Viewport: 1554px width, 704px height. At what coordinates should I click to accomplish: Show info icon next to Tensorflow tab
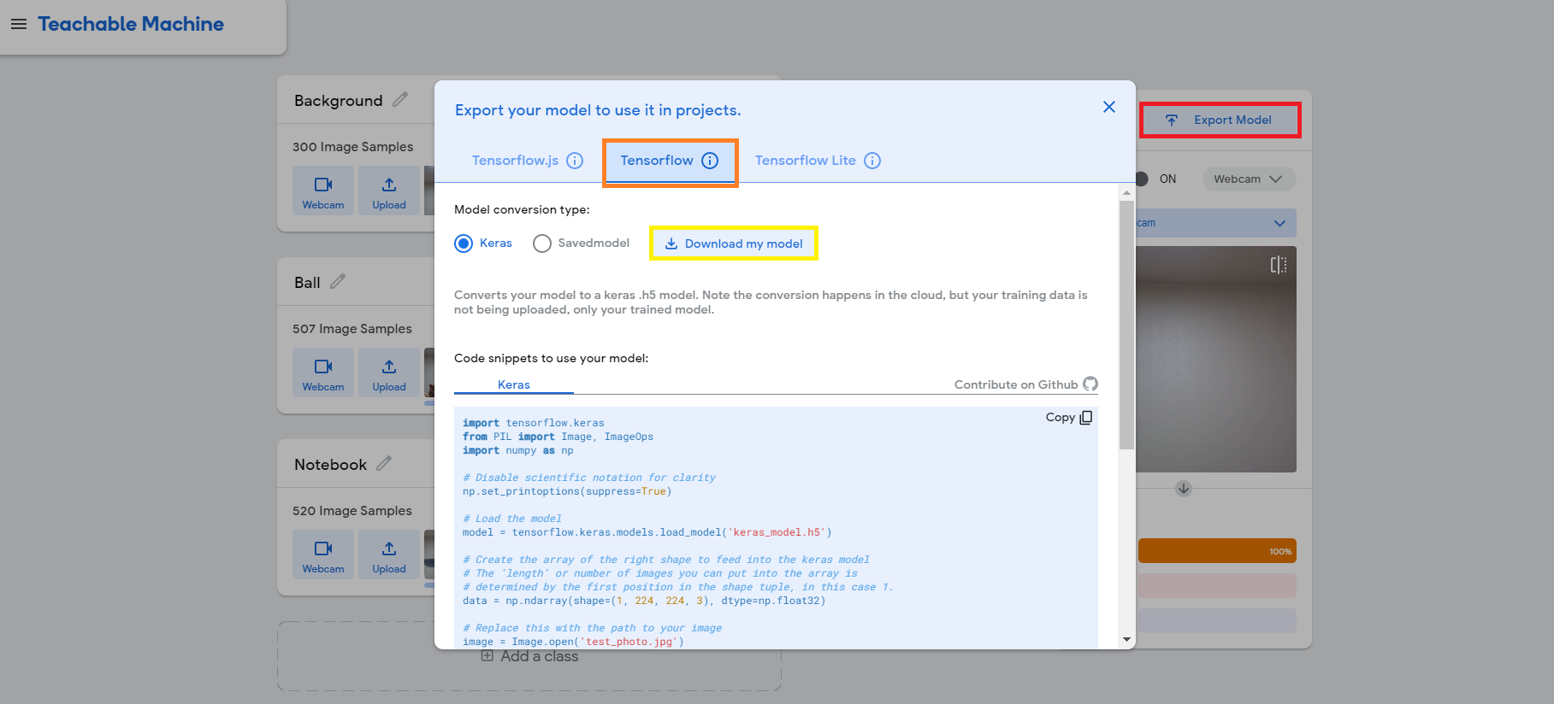click(710, 161)
